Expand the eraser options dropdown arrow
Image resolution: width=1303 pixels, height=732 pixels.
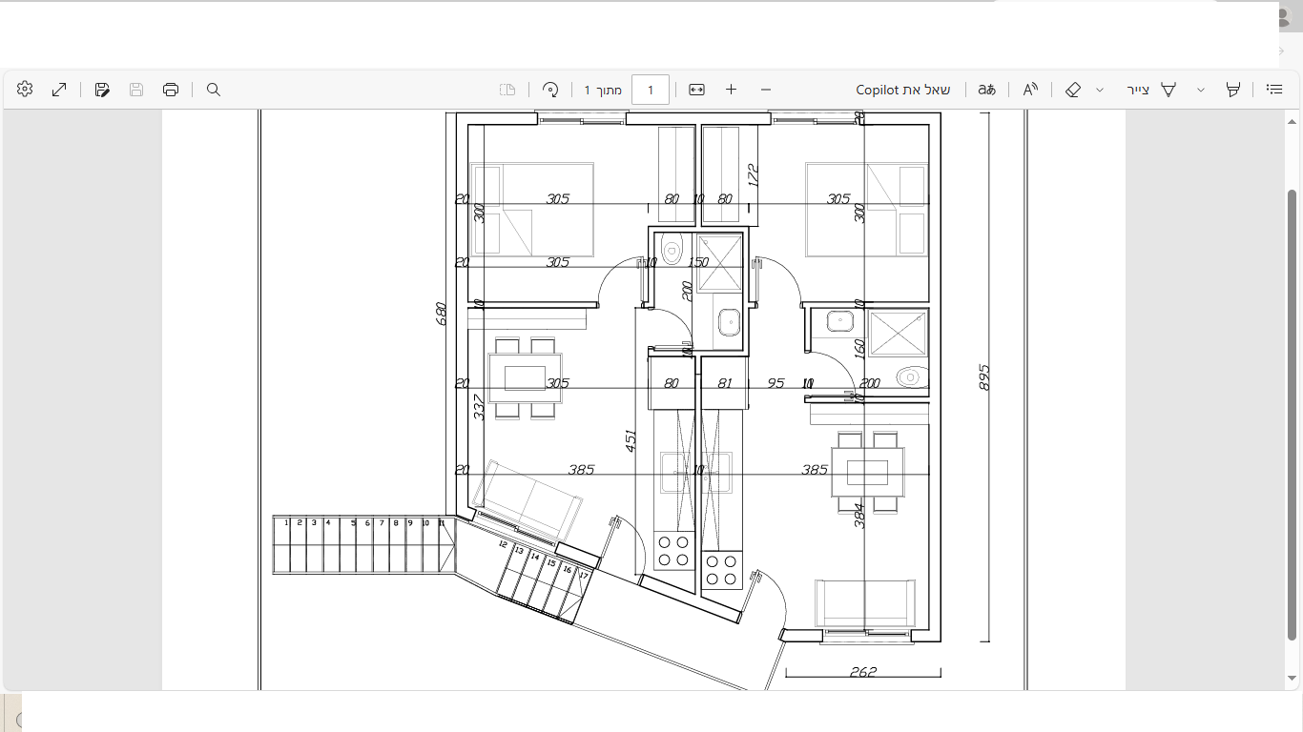pos(1100,90)
